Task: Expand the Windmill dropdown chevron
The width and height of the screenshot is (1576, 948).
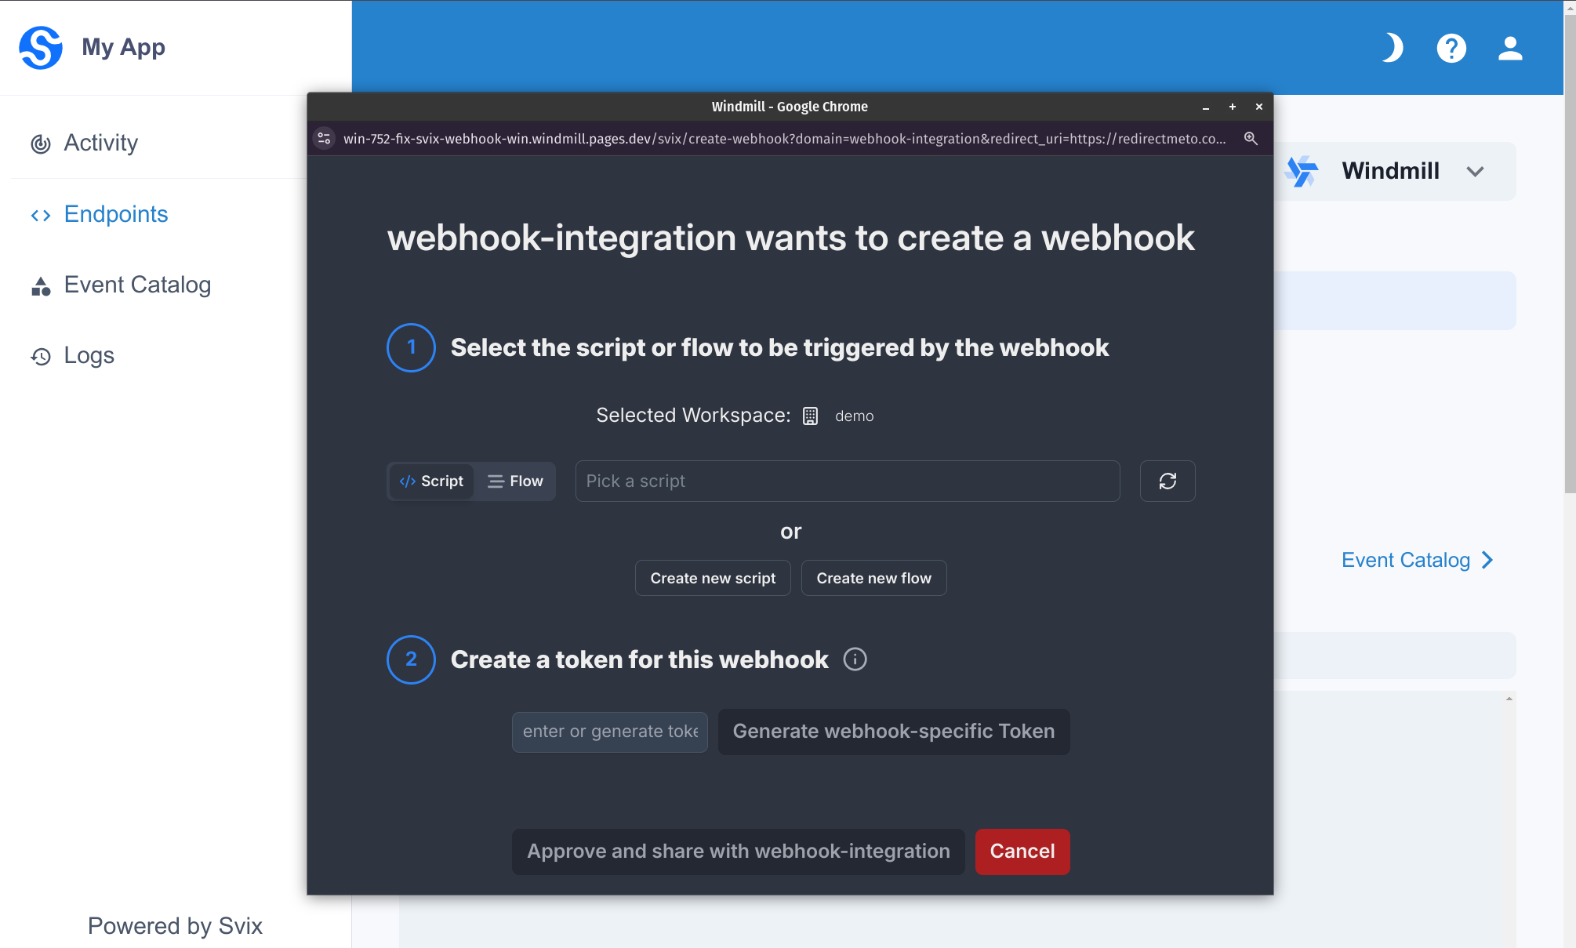Action: pos(1475,171)
